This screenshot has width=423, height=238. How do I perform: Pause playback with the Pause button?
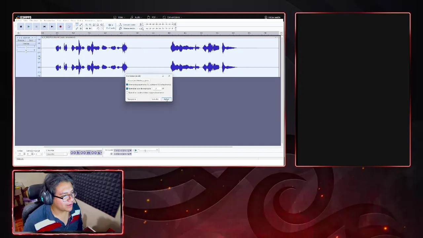(x=21, y=26)
